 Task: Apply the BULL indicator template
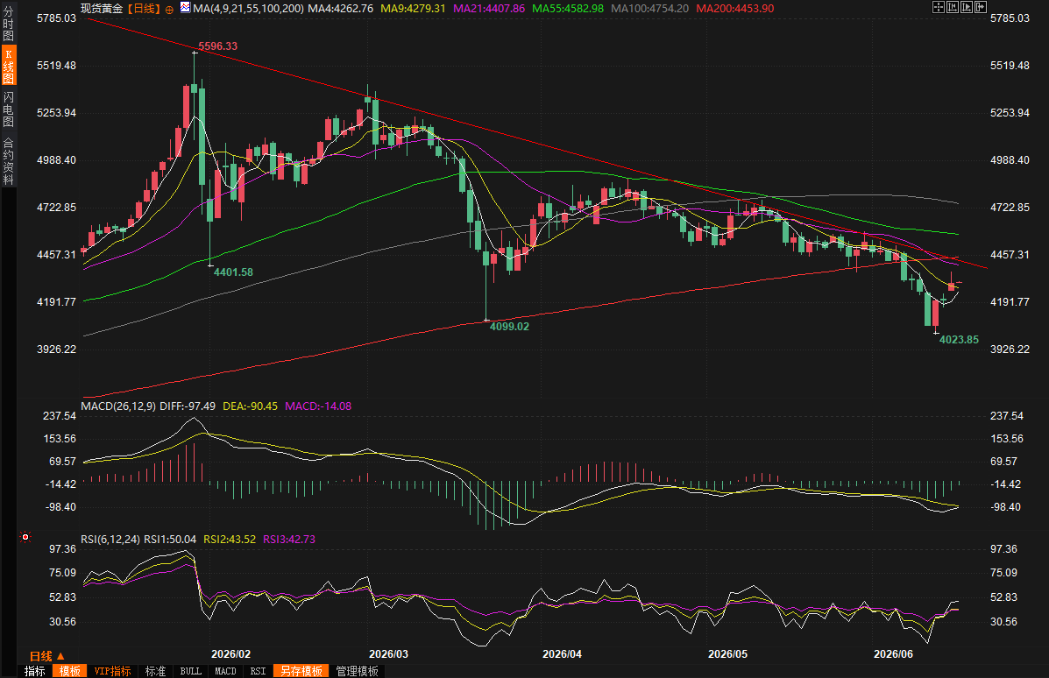pyautogui.click(x=191, y=671)
